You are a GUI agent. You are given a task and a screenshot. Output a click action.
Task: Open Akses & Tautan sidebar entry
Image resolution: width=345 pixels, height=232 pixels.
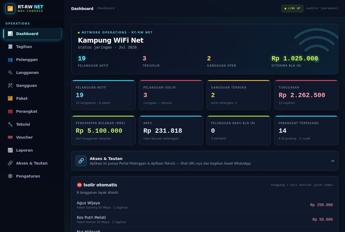pyautogui.click(x=32, y=163)
